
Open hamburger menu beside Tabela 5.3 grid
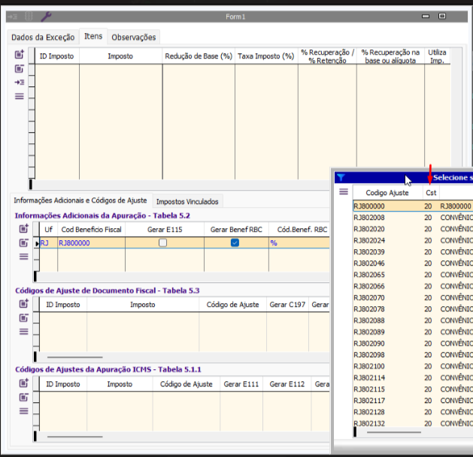pos(23,331)
